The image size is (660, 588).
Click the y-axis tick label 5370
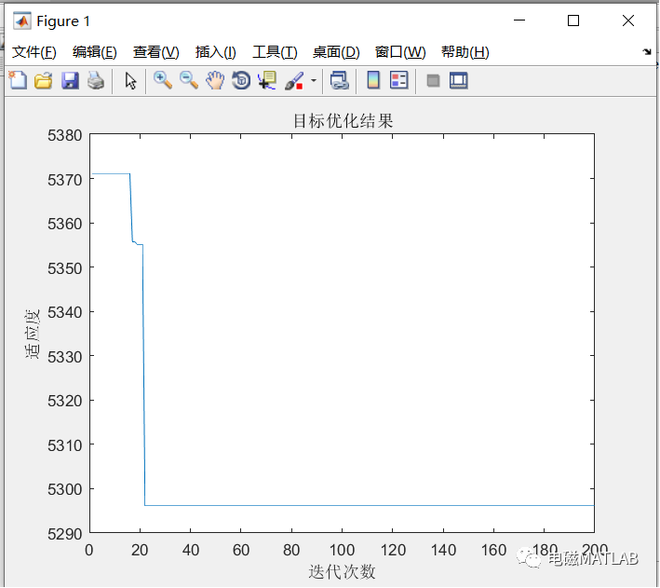(x=64, y=180)
